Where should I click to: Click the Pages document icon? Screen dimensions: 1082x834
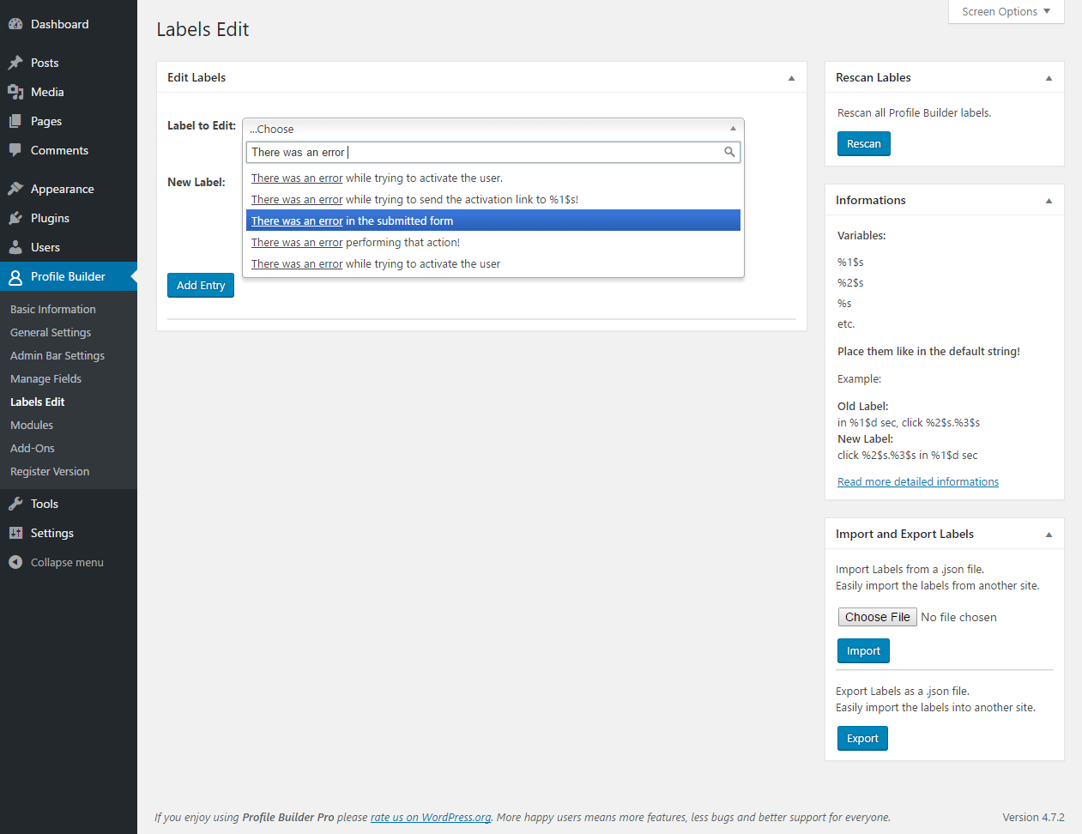[x=15, y=121]
